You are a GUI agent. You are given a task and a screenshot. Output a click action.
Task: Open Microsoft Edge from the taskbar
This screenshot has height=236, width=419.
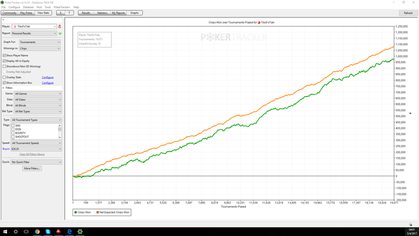[x=69, y=232]
